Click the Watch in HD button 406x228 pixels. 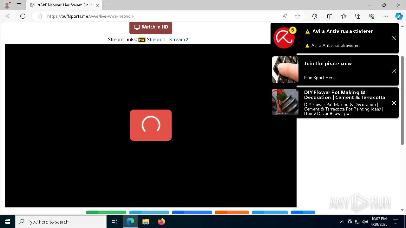click(x=151, y=27)
